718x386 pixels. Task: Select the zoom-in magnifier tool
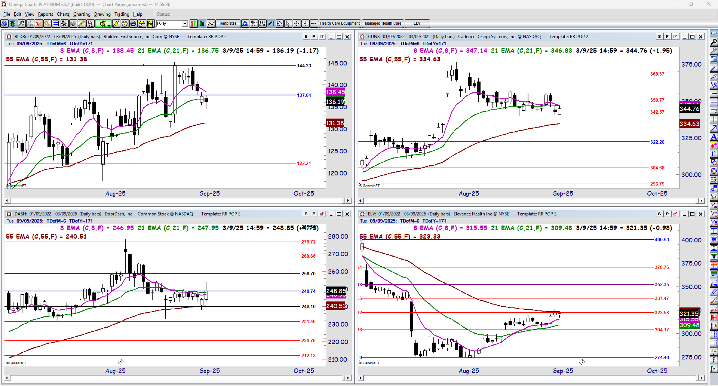point(714,42)
